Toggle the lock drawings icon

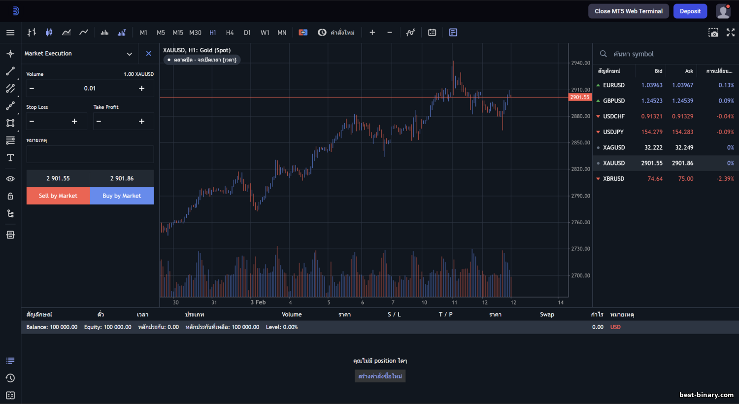pyautogui.click(x=10, y=196)
